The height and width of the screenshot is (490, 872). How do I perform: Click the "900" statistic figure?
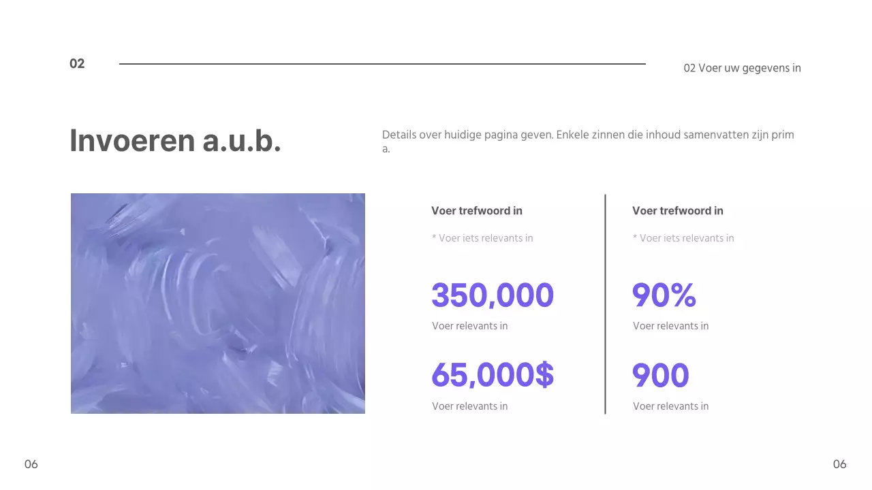[660, 375]
